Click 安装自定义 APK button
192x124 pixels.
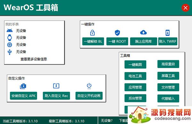pos(23,96)
